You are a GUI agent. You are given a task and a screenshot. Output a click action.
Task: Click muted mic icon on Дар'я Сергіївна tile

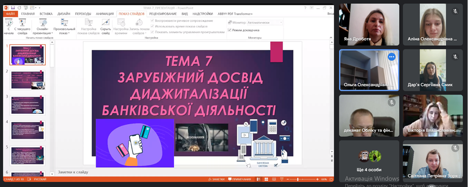point(455,56)
